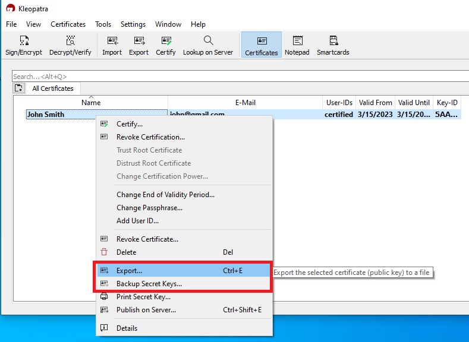The width and height of the screenshot is (469, 342).
Task: Focus the certificate Search field
Action: pyautogui.click(x=241, y=77)
